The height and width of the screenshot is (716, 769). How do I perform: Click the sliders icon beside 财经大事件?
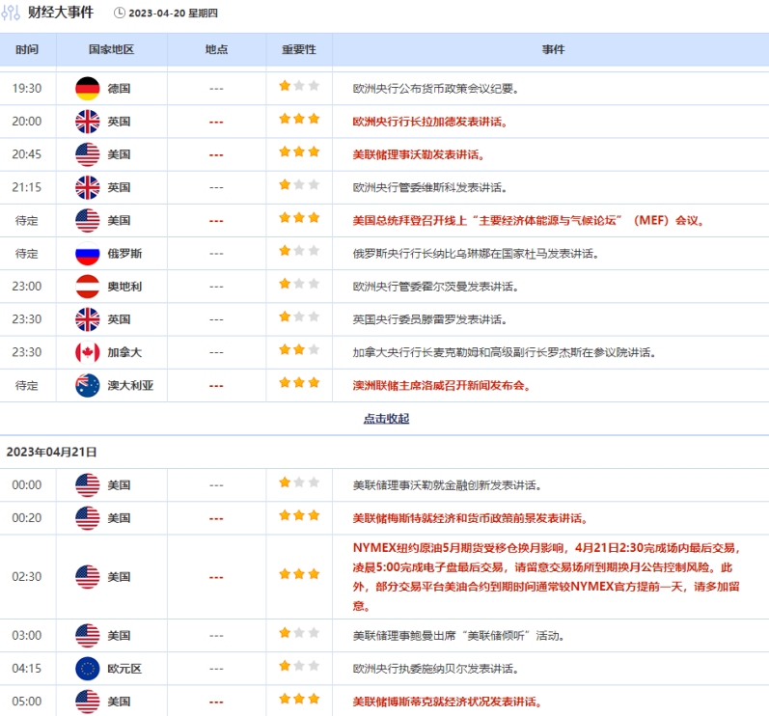click(x=11, y=13)
